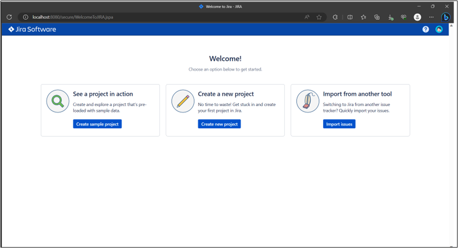Open the Jira help menu icon

(426, 29)
